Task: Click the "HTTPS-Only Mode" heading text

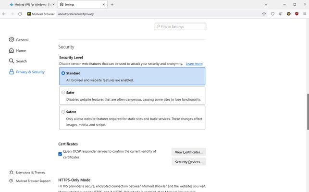Action: pyautogui.click(x=74, y=180)
